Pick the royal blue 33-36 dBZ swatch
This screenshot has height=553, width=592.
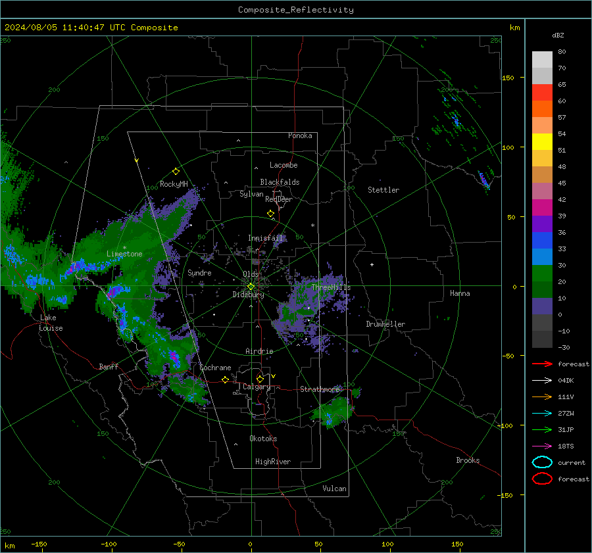click(542, 241)
